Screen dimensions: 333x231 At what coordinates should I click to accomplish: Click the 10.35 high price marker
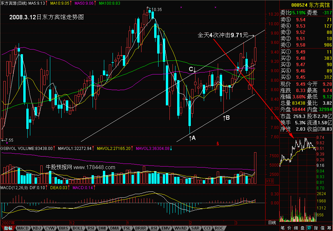(x=157, y=10)
